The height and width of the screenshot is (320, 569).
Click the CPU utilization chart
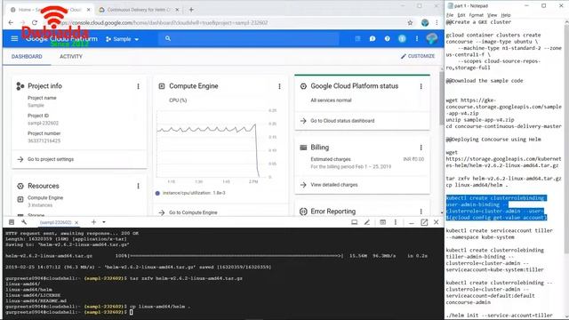point(214,144)
